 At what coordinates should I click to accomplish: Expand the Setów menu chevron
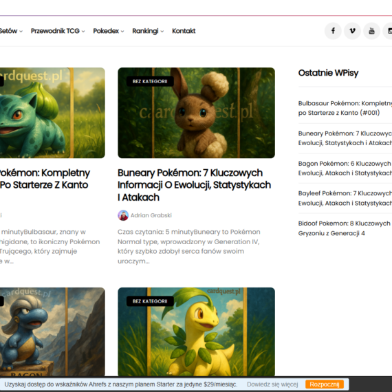pos(21,32)
